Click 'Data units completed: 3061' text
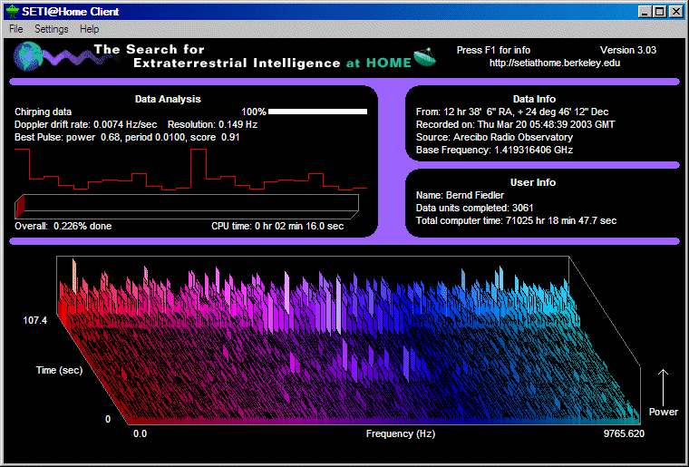This screenshot has height=467, width=689. pyautogui.click(x=474, y=209)
